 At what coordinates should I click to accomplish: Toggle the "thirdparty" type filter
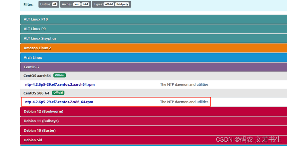tap(122, 4)
